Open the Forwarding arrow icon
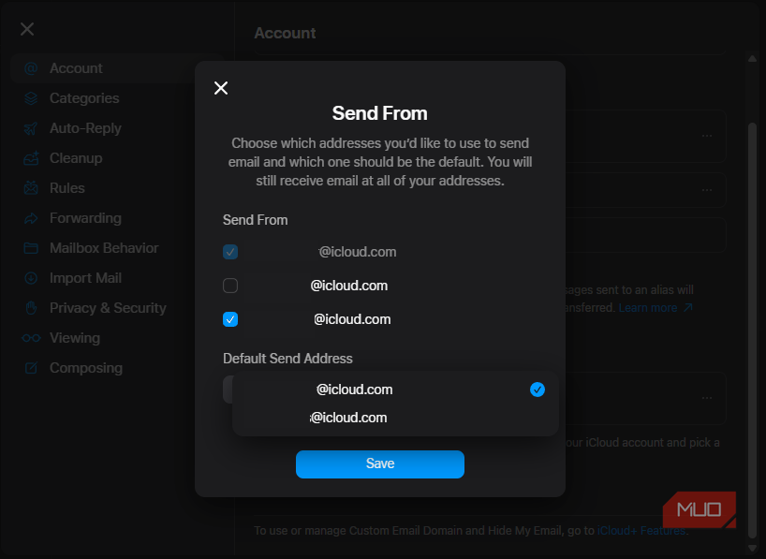Viewport: 766px width, 559px height. click(30, 217)
